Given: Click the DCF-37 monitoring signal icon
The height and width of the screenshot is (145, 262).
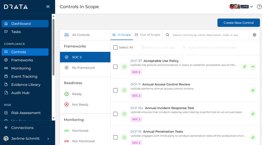Looking at the screenshot, I should coord(253,67).
